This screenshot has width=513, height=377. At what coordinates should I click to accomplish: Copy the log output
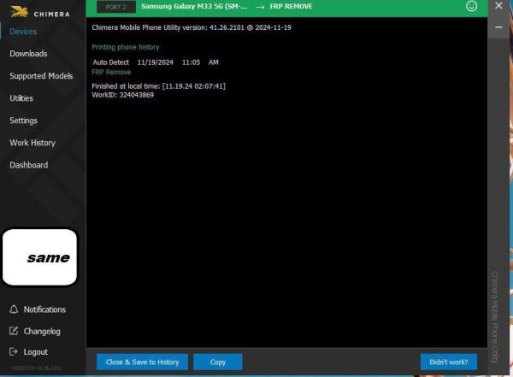pyautogui.click(x=218, y=362)
